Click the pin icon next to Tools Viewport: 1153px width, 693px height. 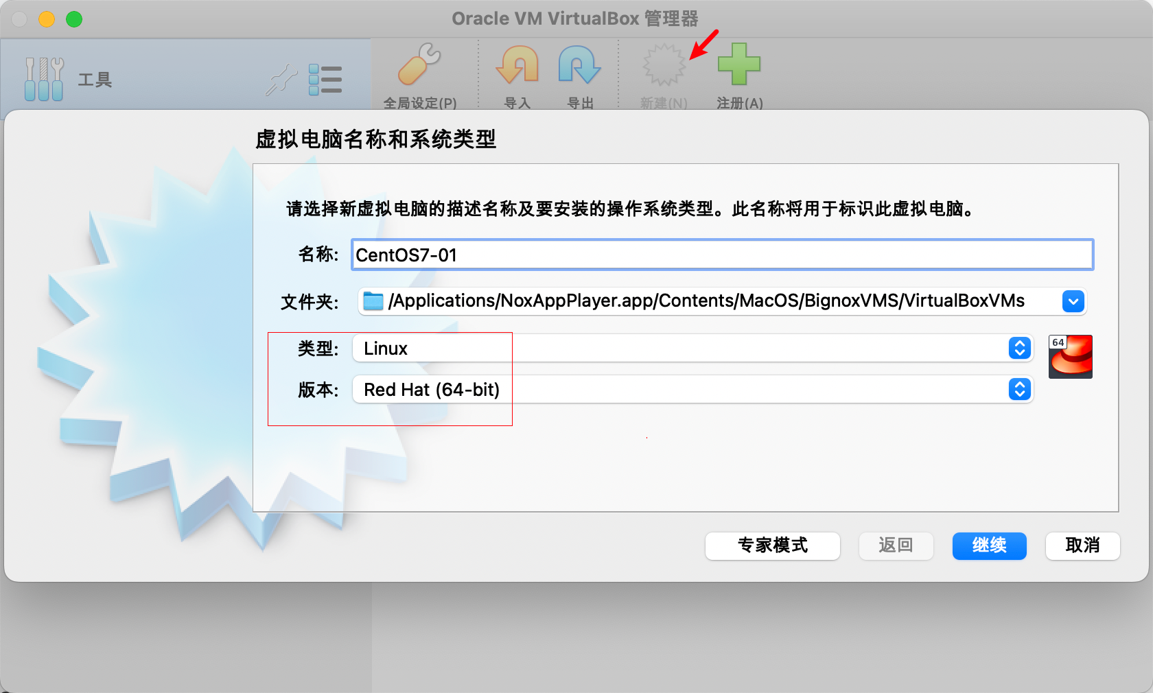[281, 80]
